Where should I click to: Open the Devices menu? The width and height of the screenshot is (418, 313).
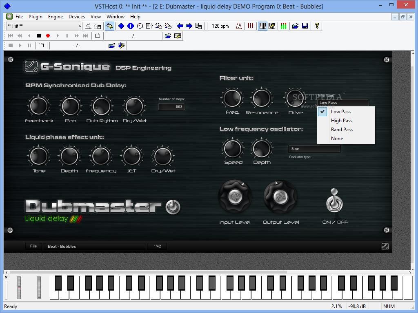coord(77,16)
